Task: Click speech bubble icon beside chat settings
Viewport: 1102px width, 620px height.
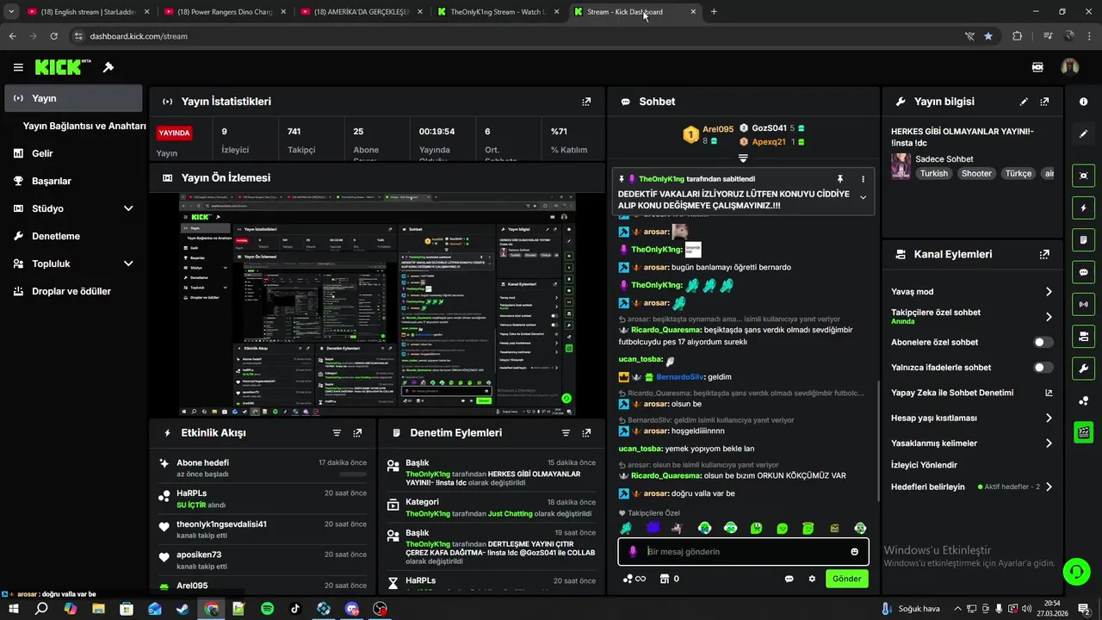Action: click(x=789, y=579)
